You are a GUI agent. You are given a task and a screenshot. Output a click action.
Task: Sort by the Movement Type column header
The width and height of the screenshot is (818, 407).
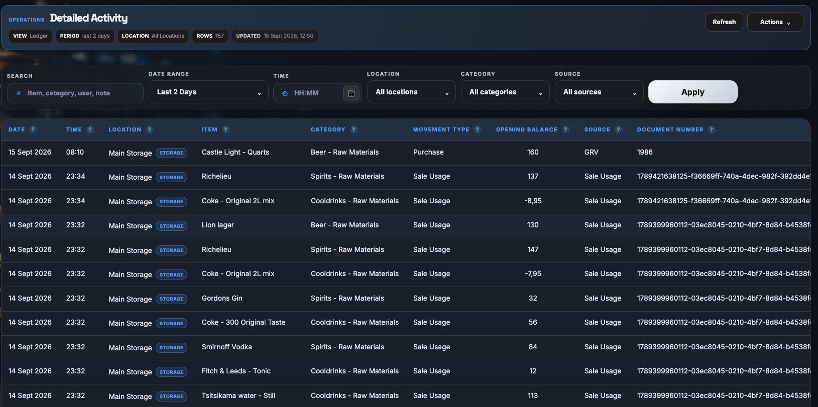[x=441, y=129]
